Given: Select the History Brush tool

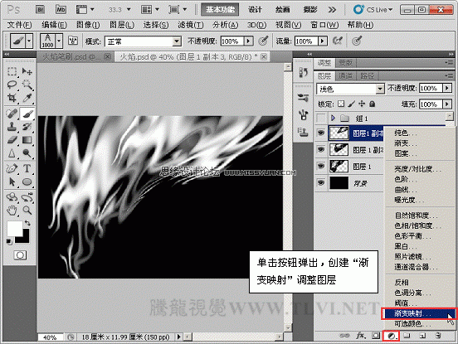Looking at the screenshot, I should click(x=27, y=127).
